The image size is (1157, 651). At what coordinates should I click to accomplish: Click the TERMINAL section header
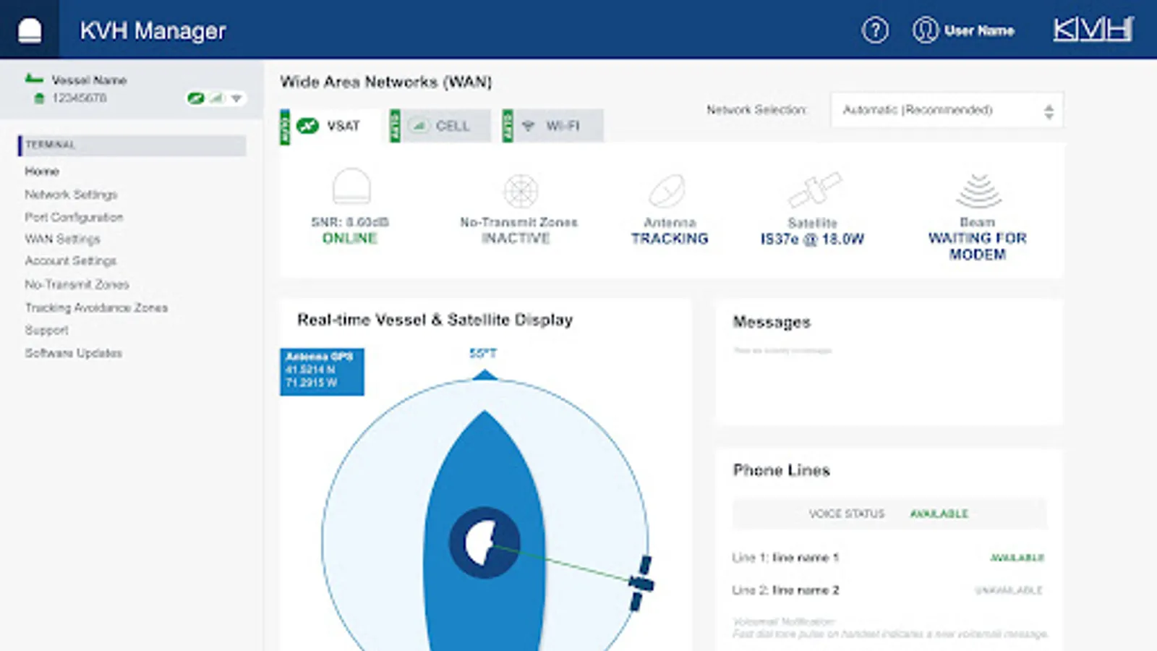point(132,145)
